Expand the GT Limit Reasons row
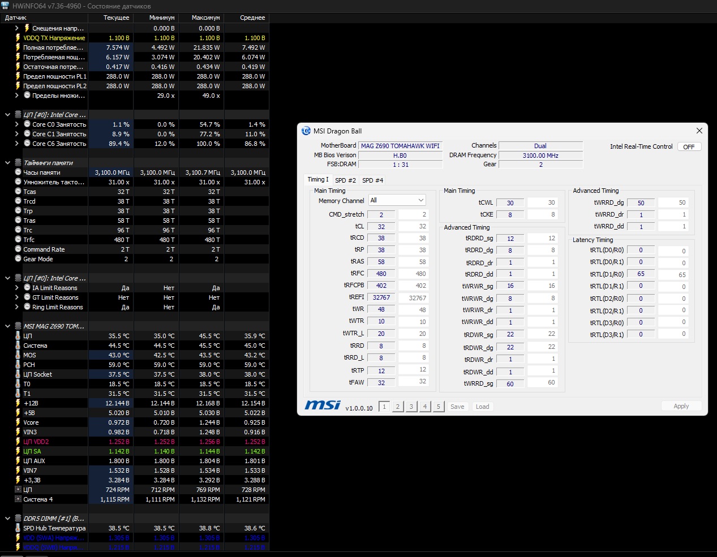 point(16,297)
